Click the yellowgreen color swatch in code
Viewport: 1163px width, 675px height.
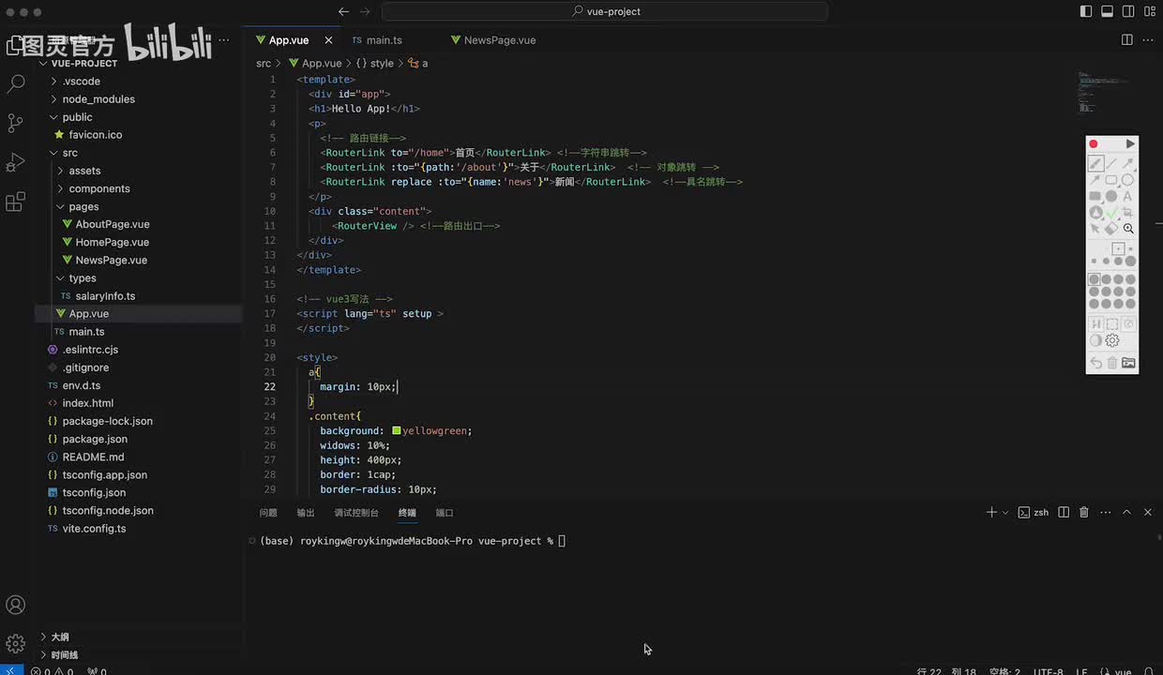pos(397,430)
